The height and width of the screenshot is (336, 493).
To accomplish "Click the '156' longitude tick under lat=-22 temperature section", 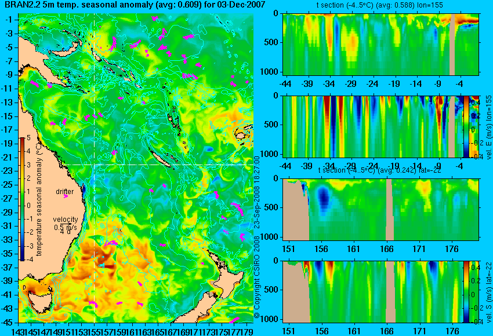I will tap(321, 249).
